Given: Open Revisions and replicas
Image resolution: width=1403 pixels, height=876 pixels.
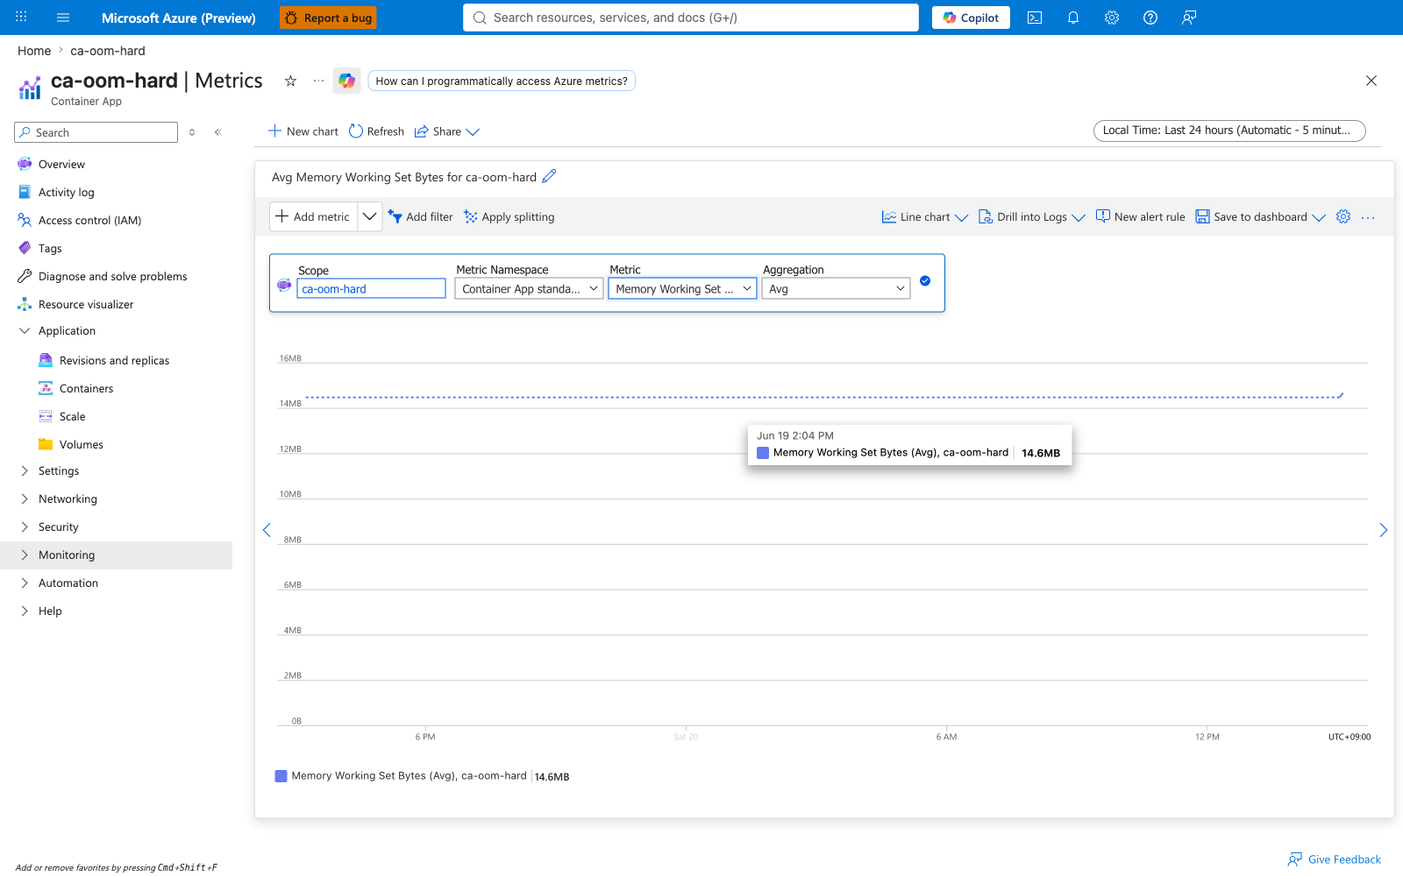Looking at the screenshot, I should click(116, 360).
